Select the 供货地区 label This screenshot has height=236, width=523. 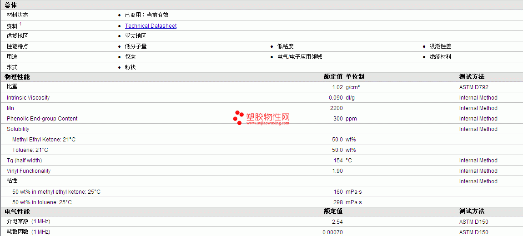(18, 36)
